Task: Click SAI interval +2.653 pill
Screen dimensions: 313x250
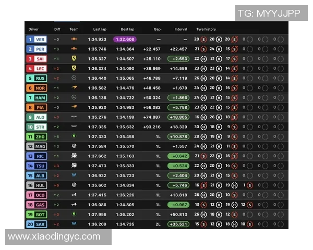Action: [x=178, y=59]
